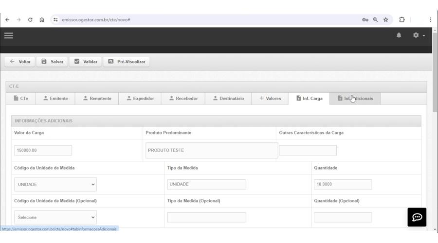Click the browser reload page icon

(30, 20)
